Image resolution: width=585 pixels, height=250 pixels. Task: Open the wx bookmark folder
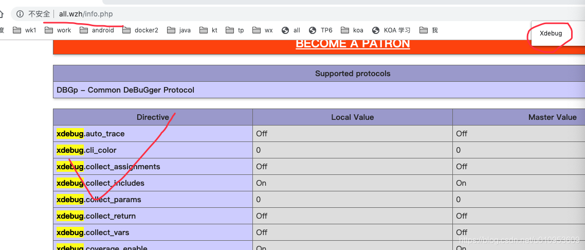[x=263, y=30]
